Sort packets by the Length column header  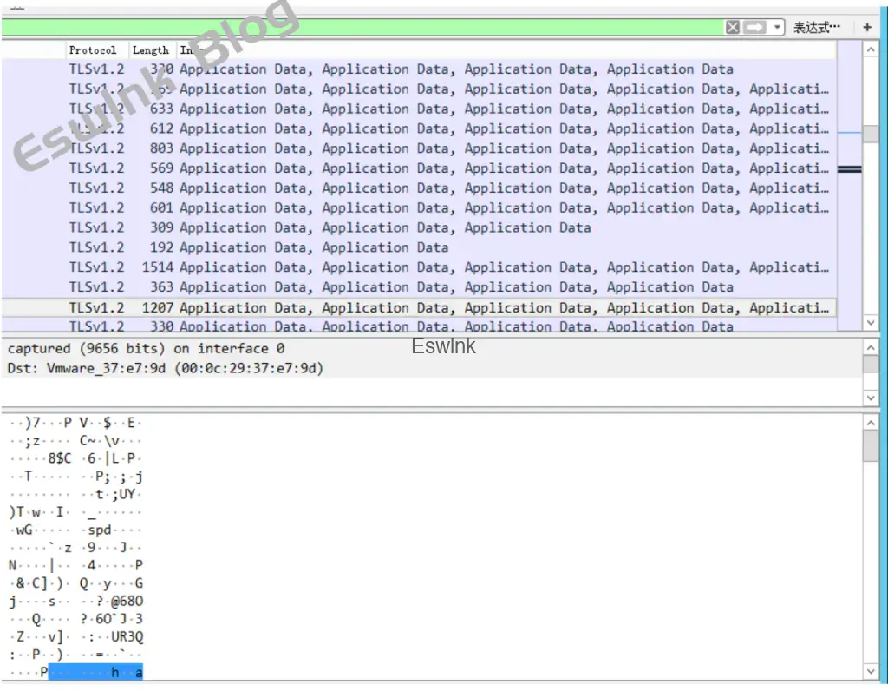[x=153, y=50]
